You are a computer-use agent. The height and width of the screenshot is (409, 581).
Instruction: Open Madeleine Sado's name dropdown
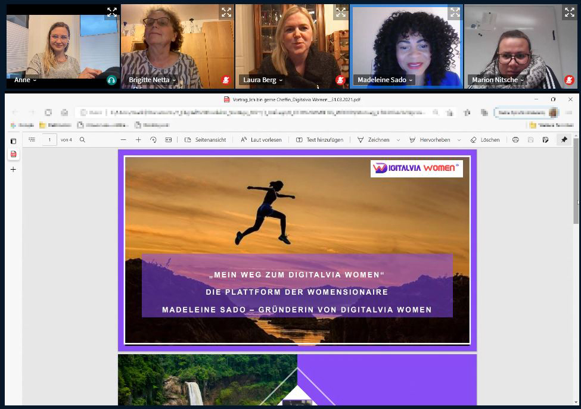pos(384,80)
